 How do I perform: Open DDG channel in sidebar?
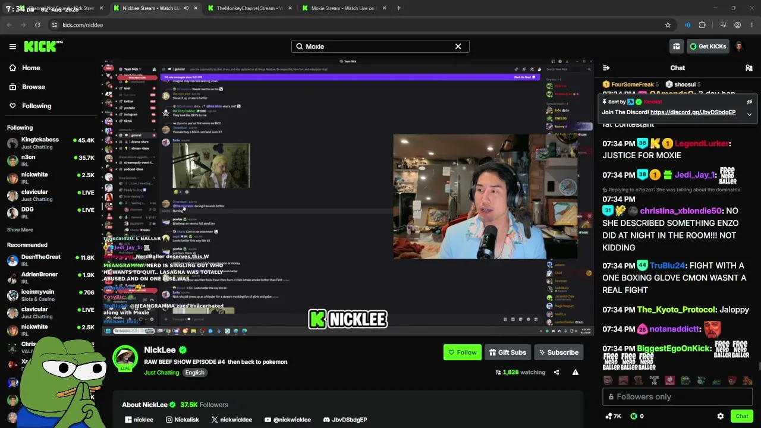click(51, 213)
